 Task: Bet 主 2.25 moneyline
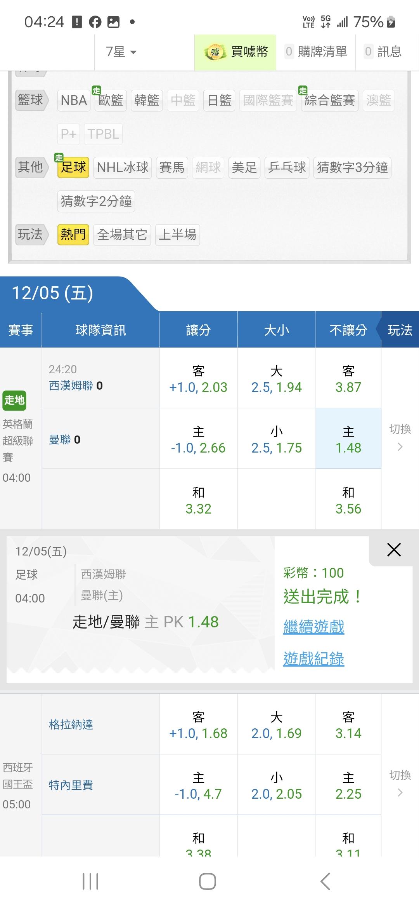348,785
